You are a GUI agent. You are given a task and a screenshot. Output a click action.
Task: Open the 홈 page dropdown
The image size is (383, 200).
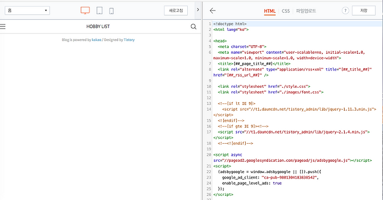click(x=27, y=11)
